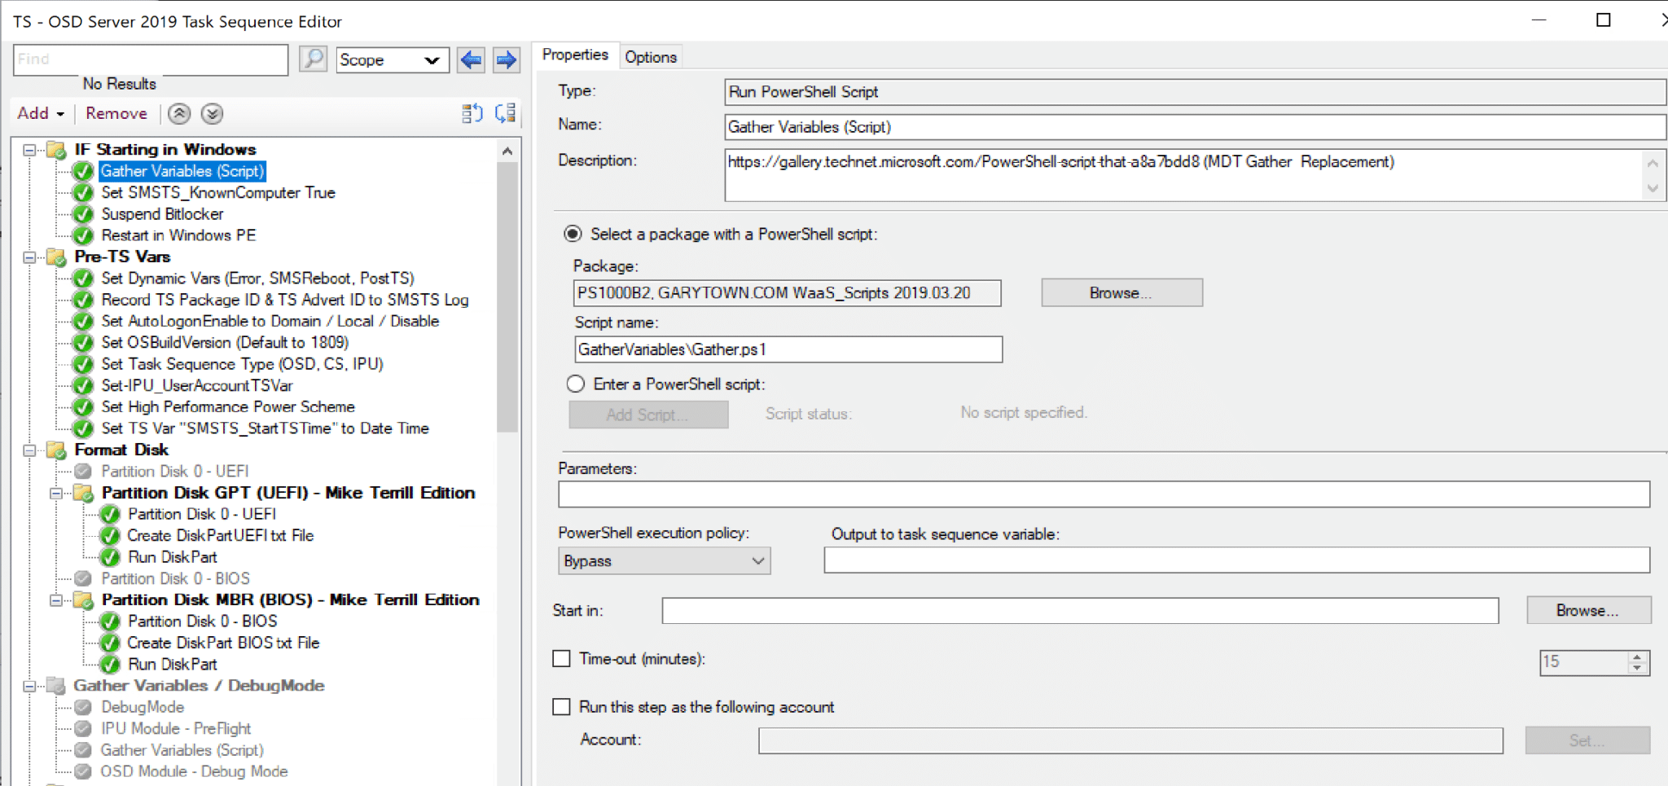Click the Remove button
Screen dimensions: 1668x786
(116, 113)
